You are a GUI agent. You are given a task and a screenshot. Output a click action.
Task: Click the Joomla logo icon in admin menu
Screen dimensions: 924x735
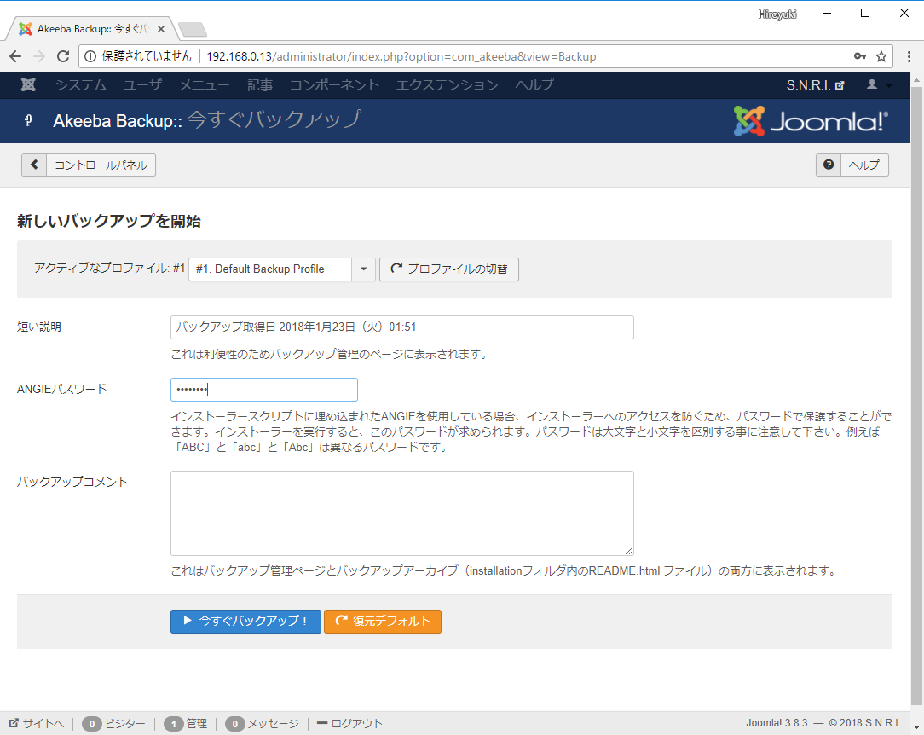[x=27, y=85]
